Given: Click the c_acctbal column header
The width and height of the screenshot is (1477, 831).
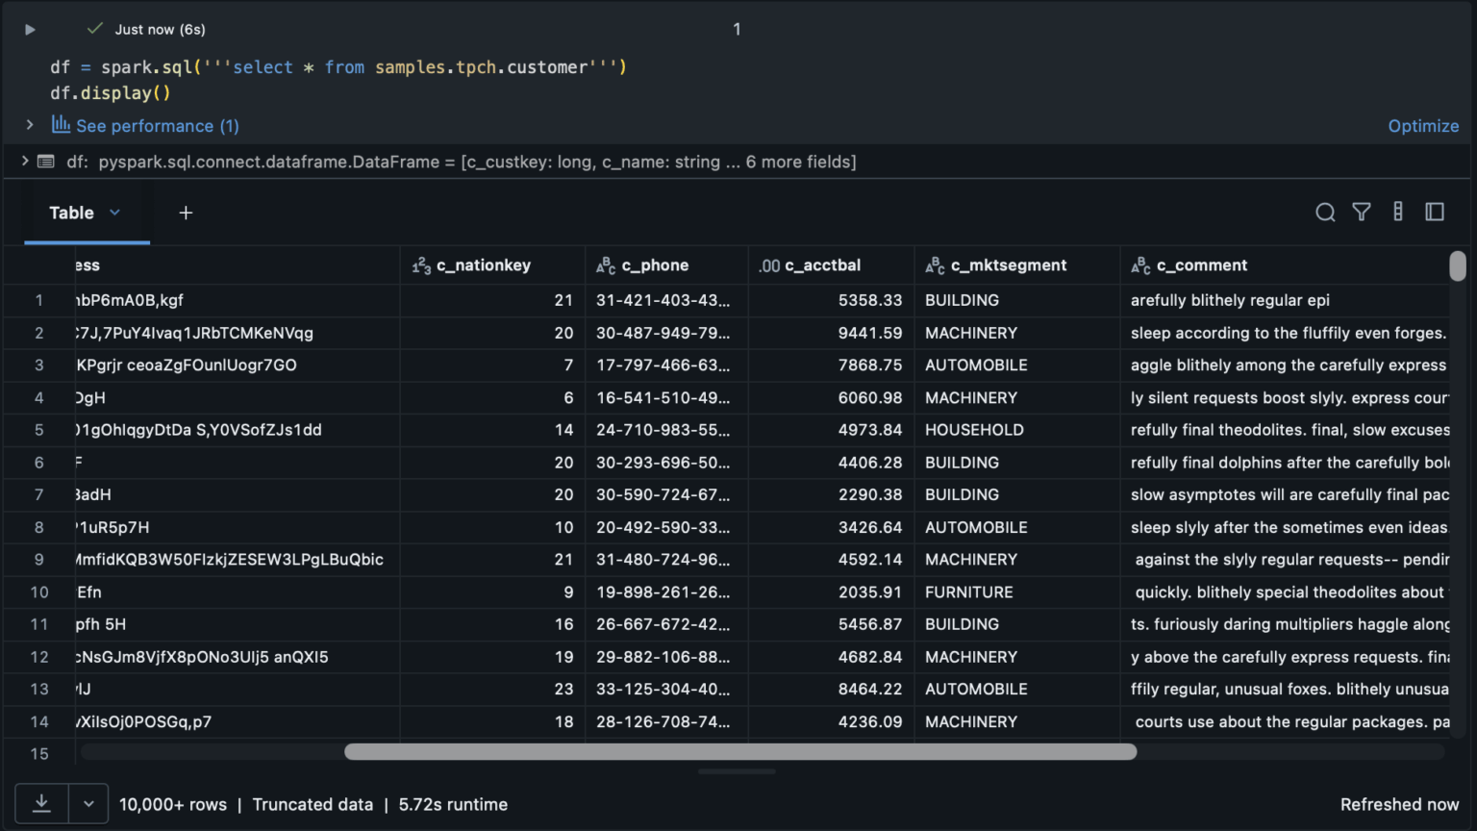Looking at the screenshot, I should point(822,265).
